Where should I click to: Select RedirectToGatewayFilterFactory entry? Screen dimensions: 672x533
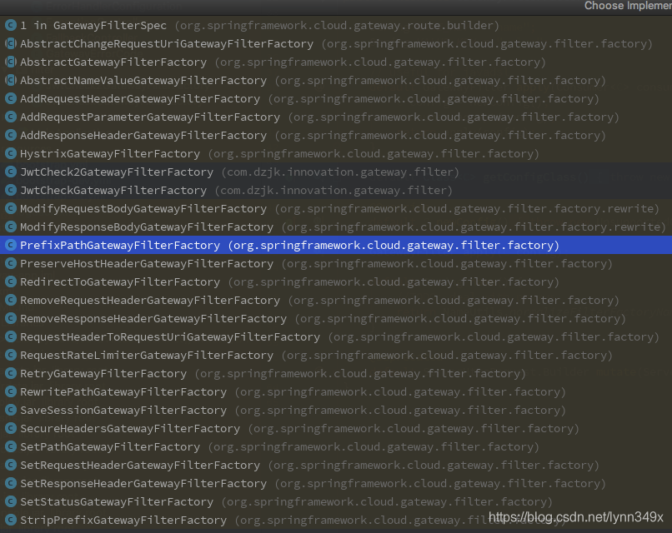pos(336,281)
